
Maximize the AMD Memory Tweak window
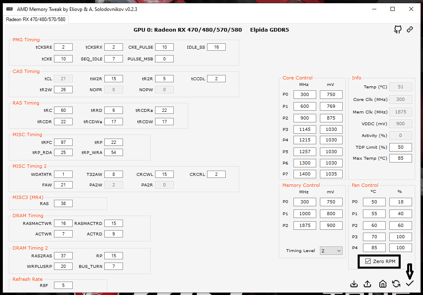pyautogui.click(x=393, y=9)
